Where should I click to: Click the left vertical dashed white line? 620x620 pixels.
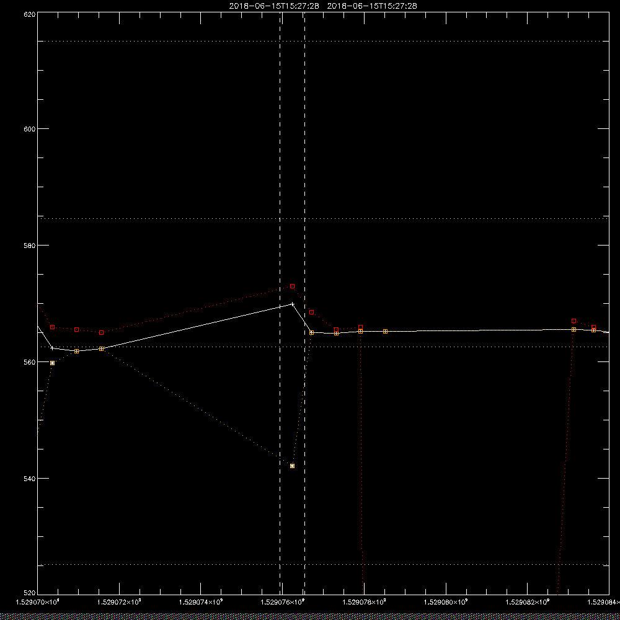point(280,303)
